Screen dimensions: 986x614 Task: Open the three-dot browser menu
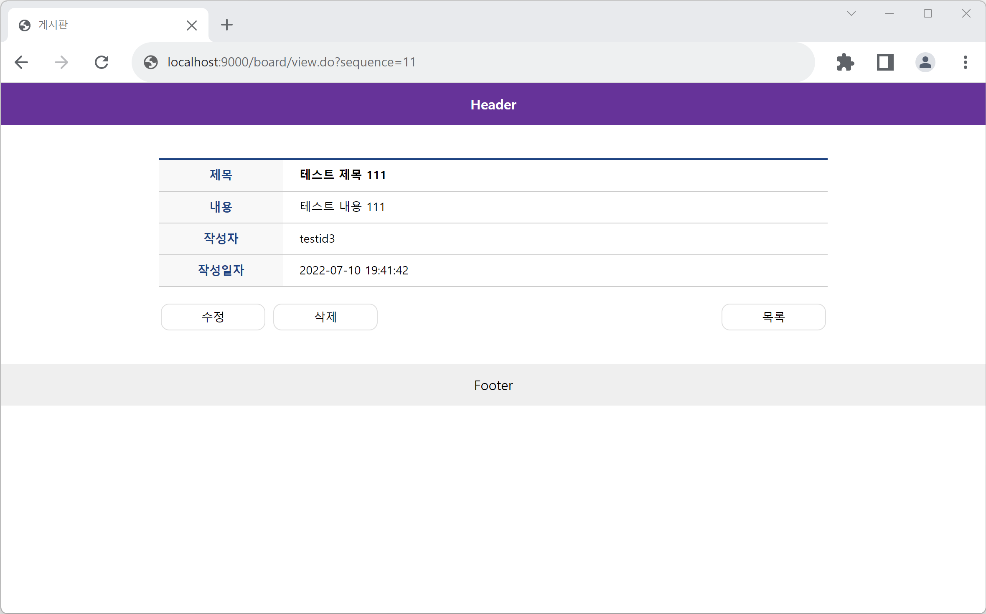(965, 63)
